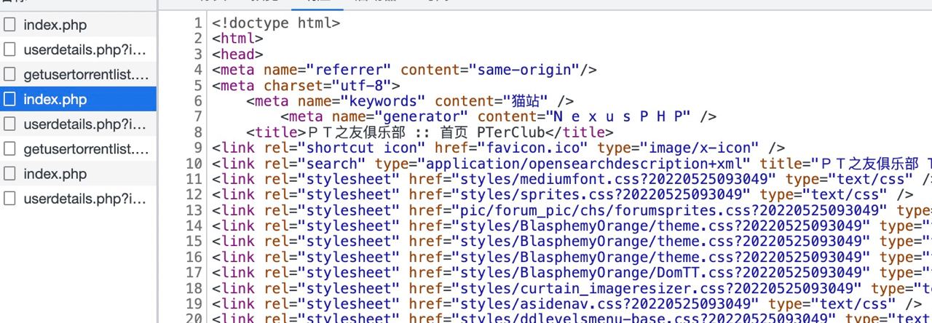The width and height of the screenshot is (932, 323).
Task: Click the forumsprites.css stylesheet line
Action: coord(572,210)
